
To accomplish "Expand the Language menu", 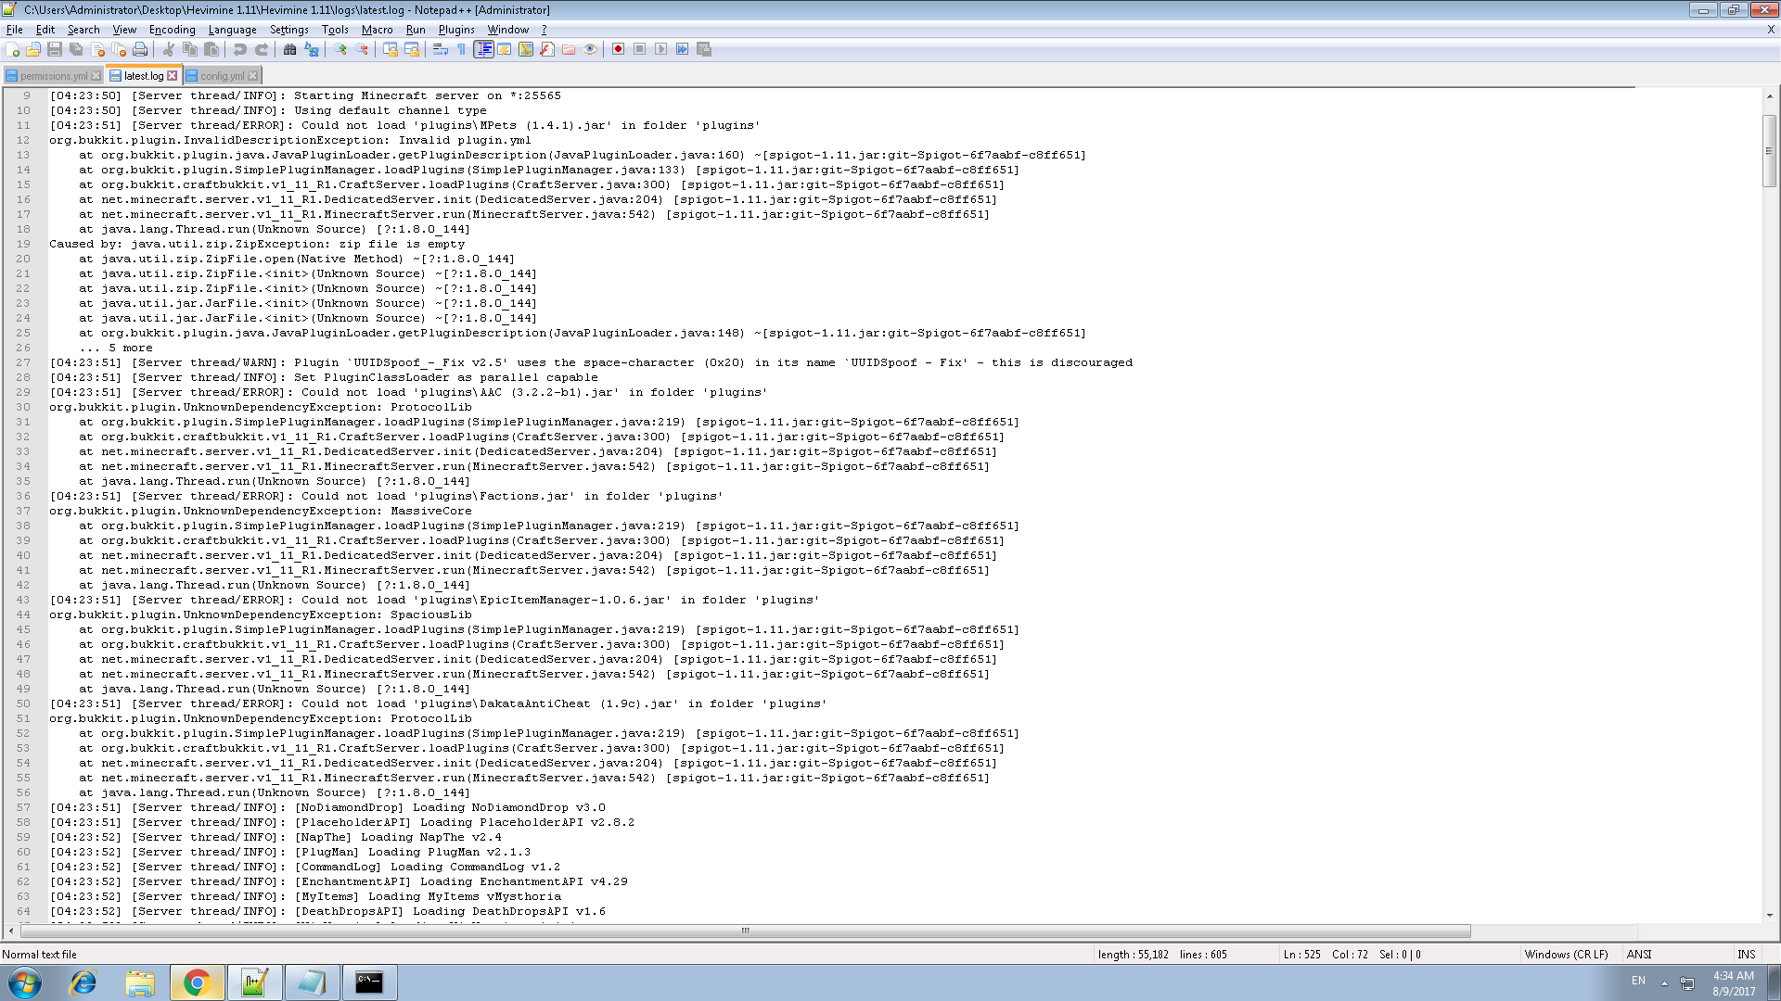I will [x=232, y=30].
